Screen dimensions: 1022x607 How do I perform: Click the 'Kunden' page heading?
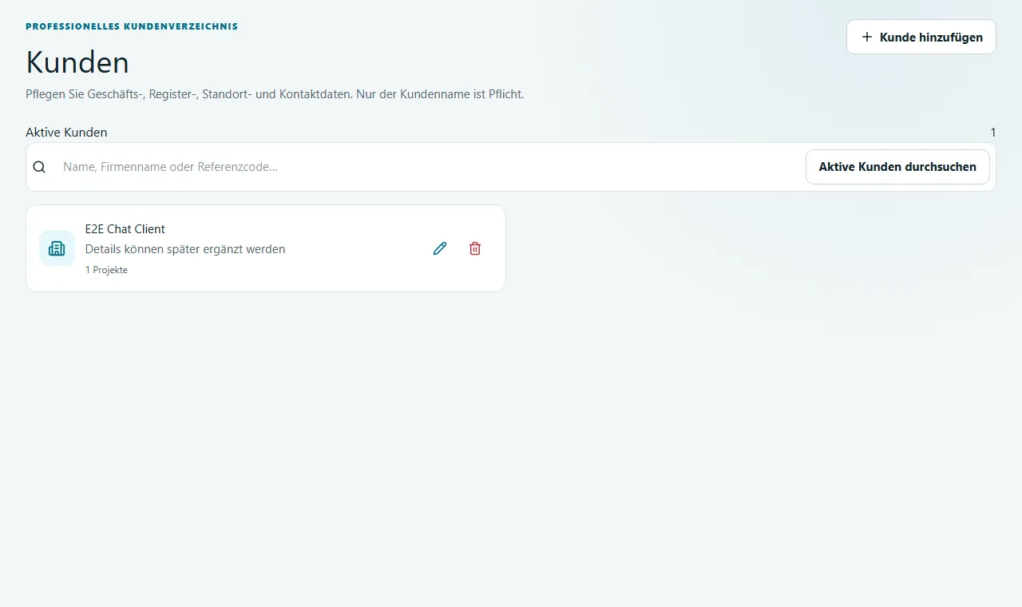pos(77,62)
